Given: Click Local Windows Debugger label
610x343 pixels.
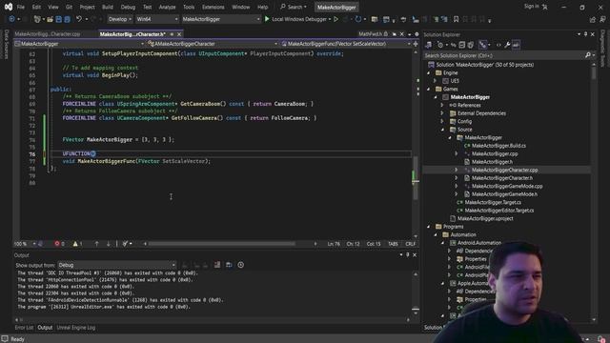Looking at the screenshot, I should [298, 19].
